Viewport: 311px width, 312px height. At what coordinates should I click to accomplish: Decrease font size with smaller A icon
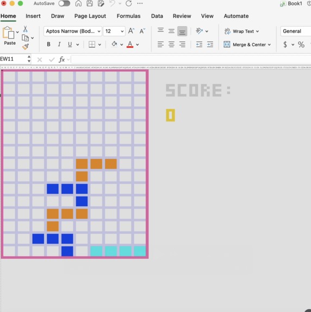pos(142,31)
